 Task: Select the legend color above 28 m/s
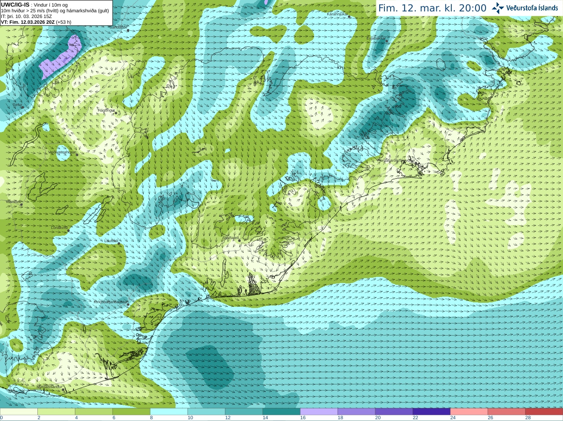click(544, 412)
